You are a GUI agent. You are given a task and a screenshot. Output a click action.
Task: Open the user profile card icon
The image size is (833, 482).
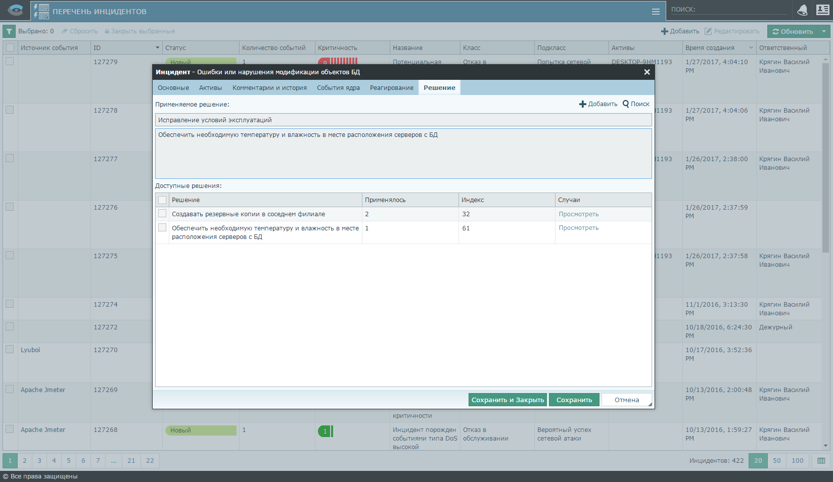(823, 10)
